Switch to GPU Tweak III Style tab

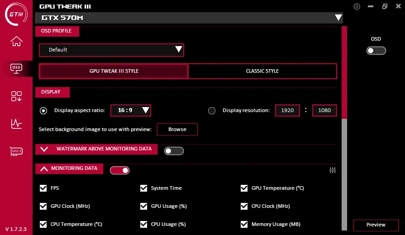point(114,71)
